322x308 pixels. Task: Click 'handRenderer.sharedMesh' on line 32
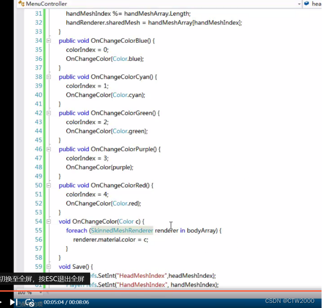103,23
